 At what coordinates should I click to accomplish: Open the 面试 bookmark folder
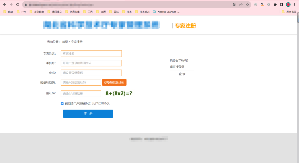click(x=114, y=12)
